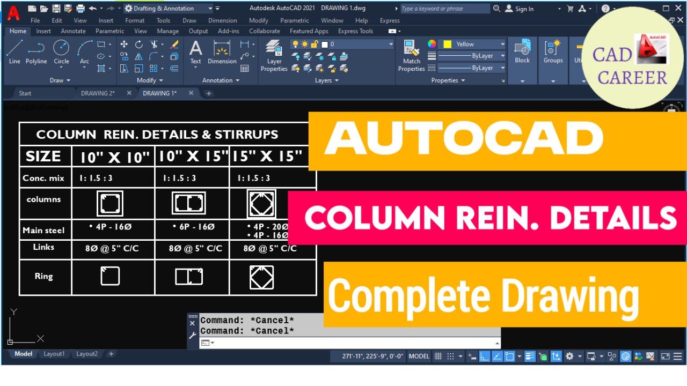Viewport: 687px width, 386px height.
Task: Expand the Layers panel
Action: [x=326, y=80]
